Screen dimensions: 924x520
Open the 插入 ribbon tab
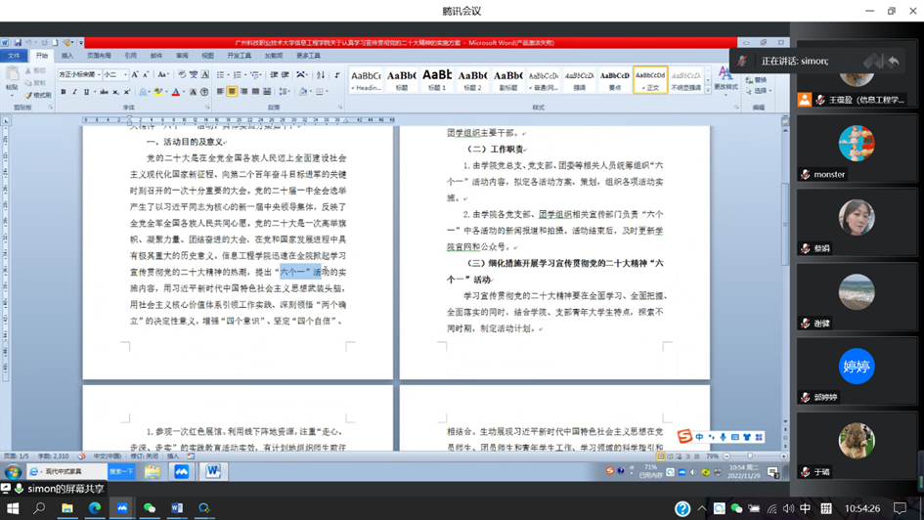(69, 56)
